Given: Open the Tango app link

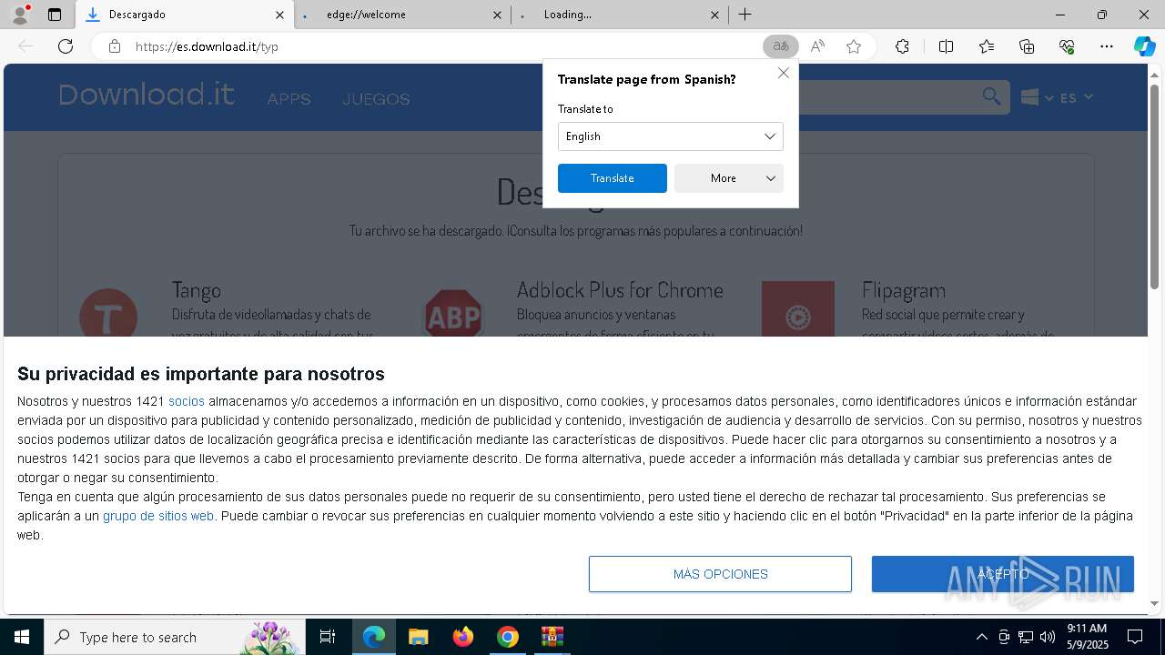Looking at the screenshot, I should [197, 290].
